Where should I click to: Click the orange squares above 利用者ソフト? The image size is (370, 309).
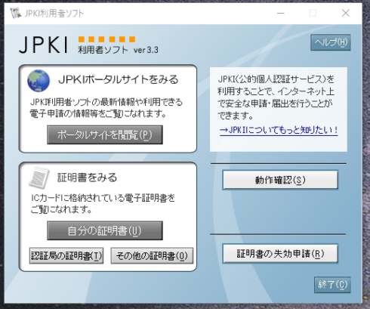106,39
